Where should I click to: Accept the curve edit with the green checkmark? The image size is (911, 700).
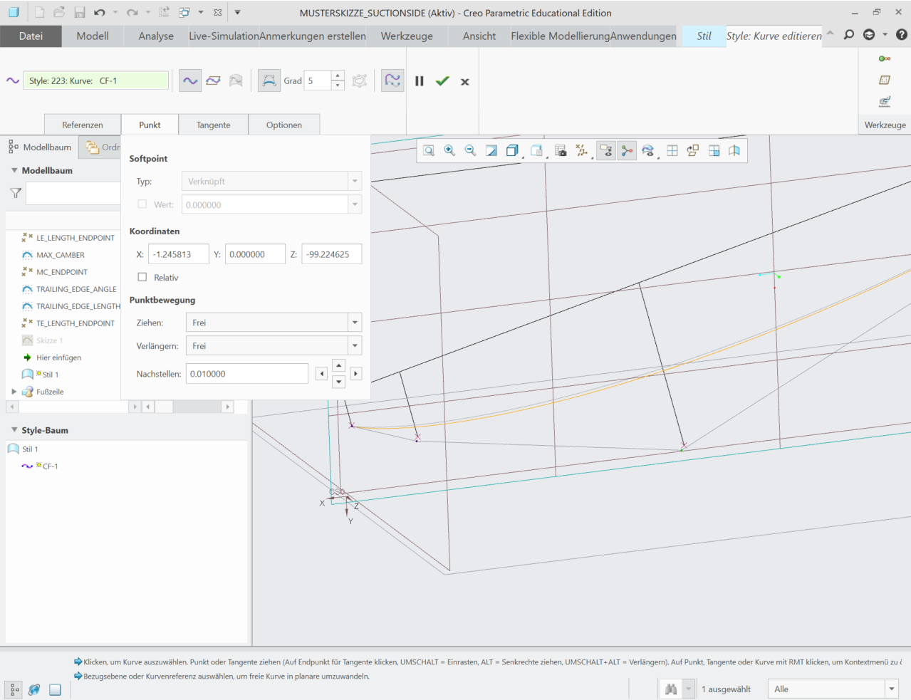[442, 80]
